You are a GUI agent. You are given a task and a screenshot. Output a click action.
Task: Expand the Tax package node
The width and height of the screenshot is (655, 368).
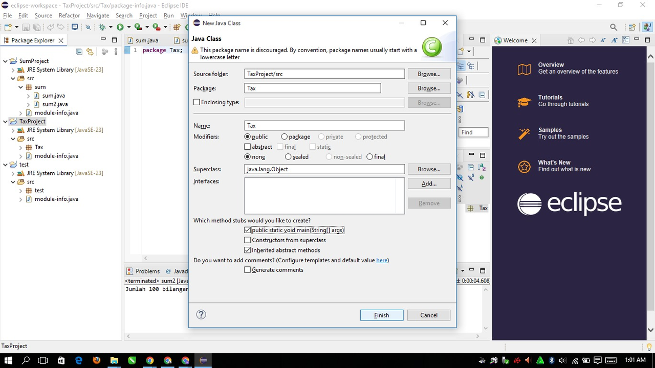(x=21, y=147)
